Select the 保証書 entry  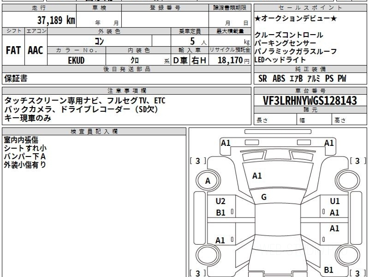(x=16, y=78)
